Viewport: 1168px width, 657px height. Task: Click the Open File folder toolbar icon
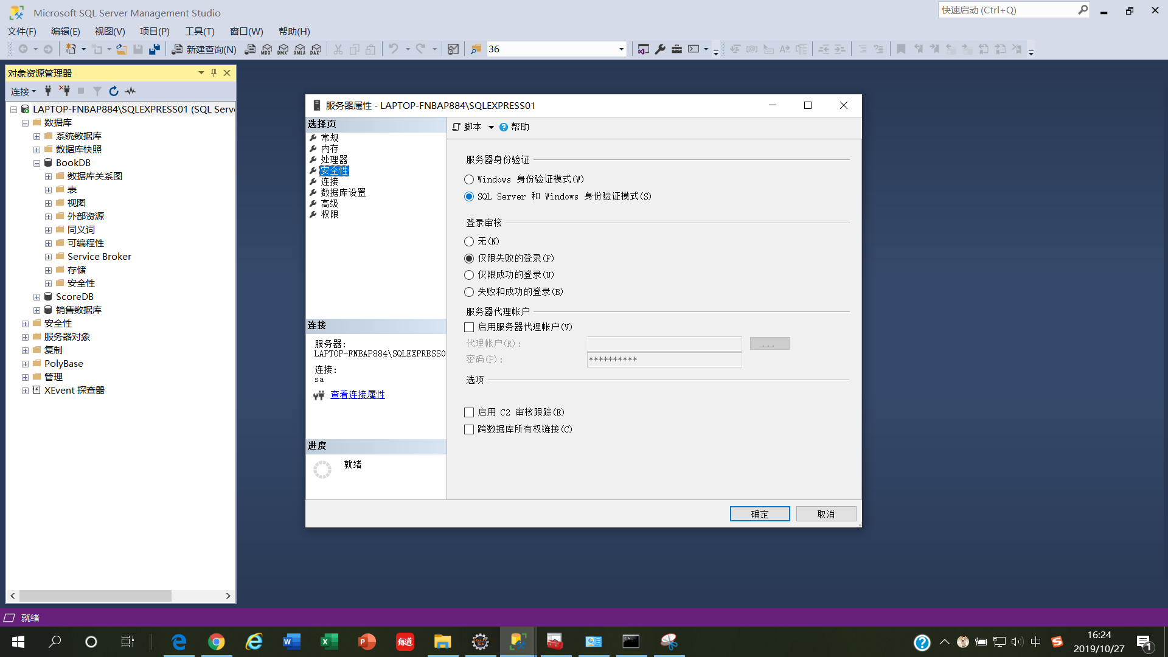pyautogui.click(x=122, y=49)
